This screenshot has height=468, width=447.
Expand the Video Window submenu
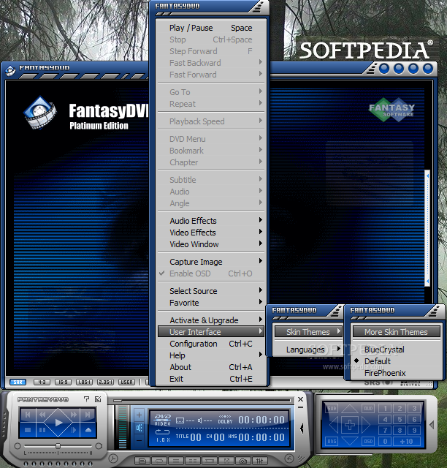(211, 244)
